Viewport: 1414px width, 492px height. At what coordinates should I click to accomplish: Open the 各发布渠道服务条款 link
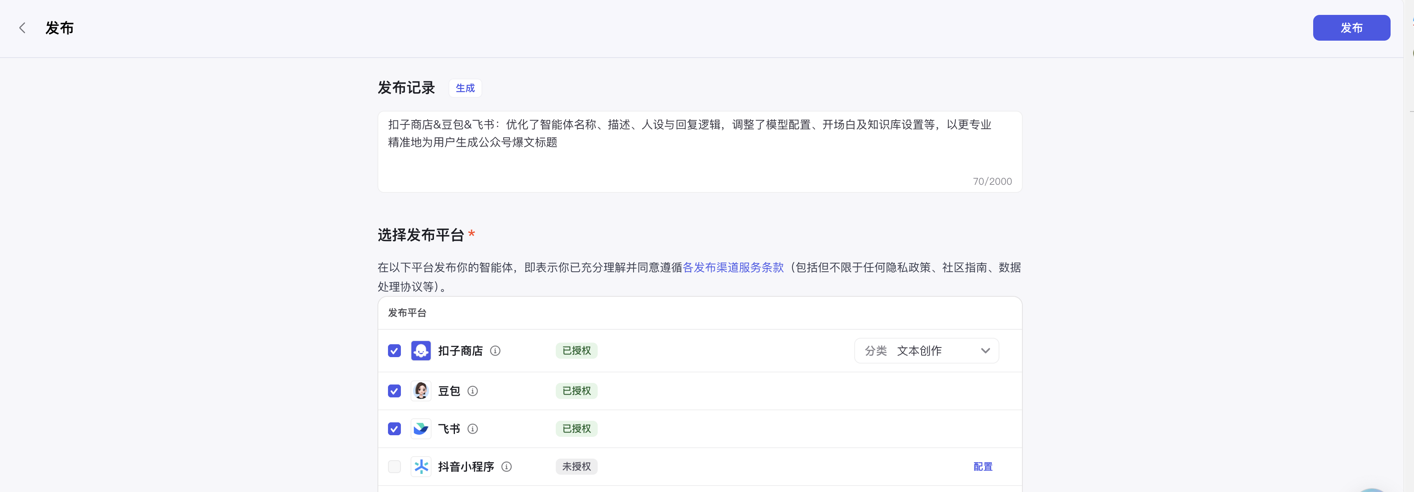[x=733, y=267]
